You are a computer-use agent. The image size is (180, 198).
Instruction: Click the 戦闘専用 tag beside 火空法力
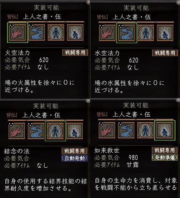(x=75, y=52)
